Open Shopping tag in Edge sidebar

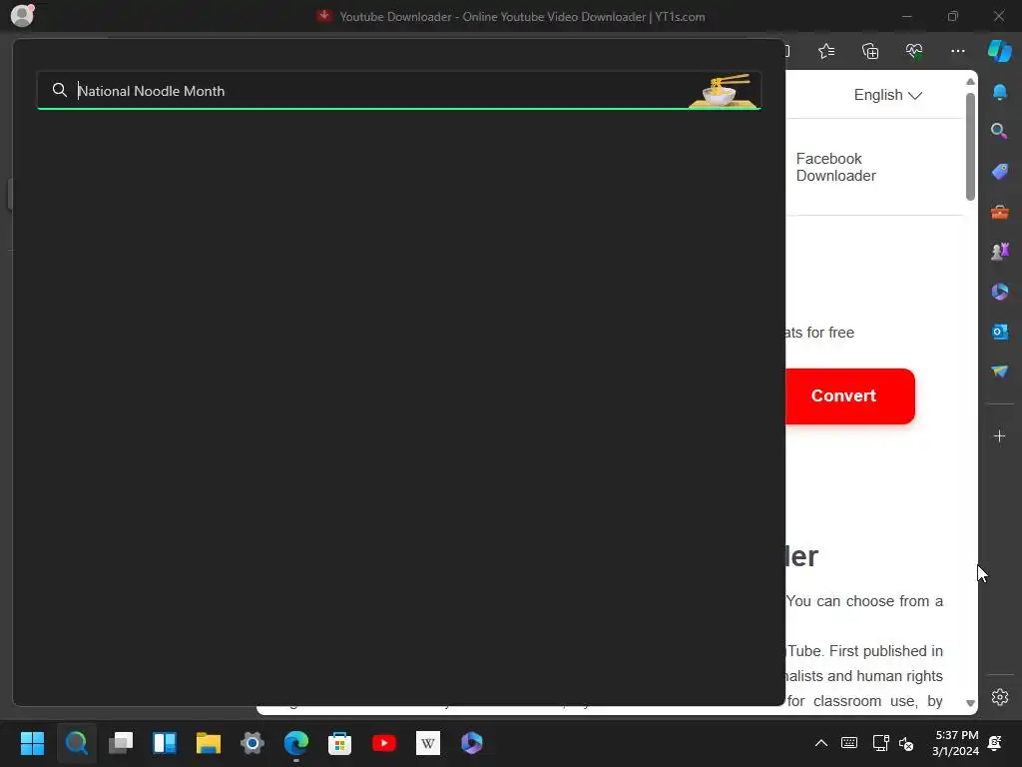pyautogui.click(x=999, y=172)
